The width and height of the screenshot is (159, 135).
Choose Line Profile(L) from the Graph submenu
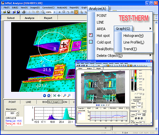point(134,42)
